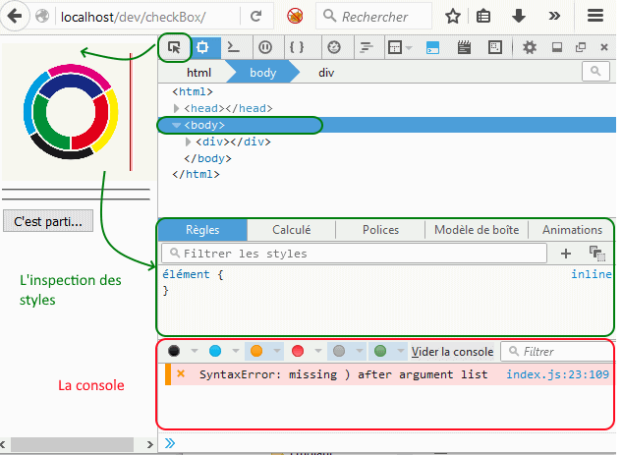Open the Web Console tool icon
Screen dimensions: 622x455
pos(234,46)
